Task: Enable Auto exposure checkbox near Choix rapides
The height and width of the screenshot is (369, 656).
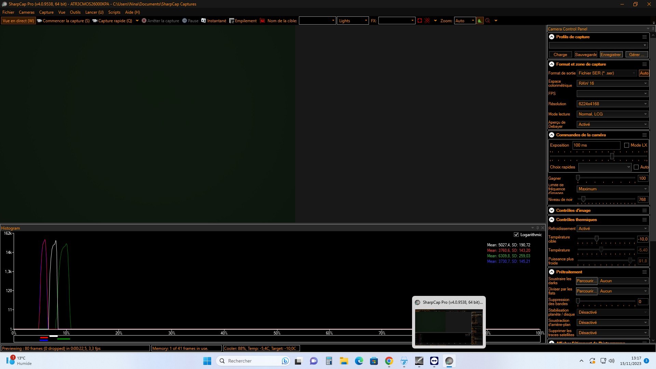Action: click(636, 167)
